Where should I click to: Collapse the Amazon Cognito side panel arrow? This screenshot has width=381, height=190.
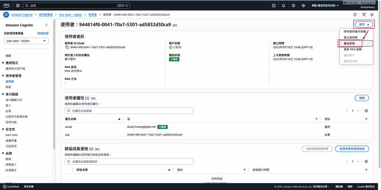tap(47, 25)
